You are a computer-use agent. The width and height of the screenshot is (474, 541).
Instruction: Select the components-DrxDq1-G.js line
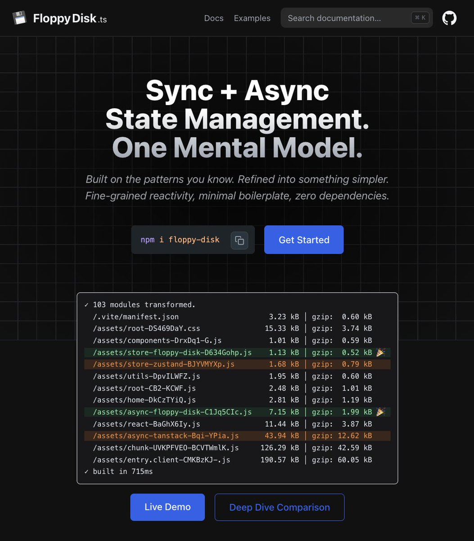tap(237, 340)
